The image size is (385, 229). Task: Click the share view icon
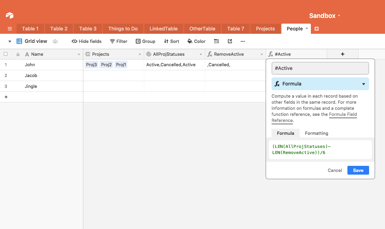point(230,41)
